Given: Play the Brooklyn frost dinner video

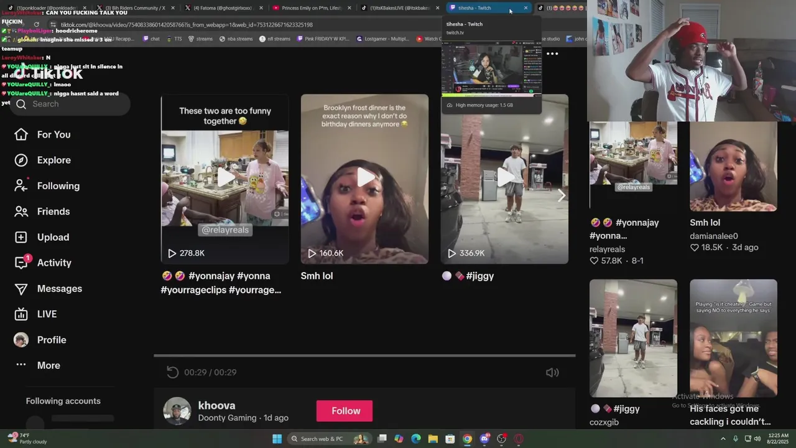Looking at the screenshot, I should coord(364,179).
